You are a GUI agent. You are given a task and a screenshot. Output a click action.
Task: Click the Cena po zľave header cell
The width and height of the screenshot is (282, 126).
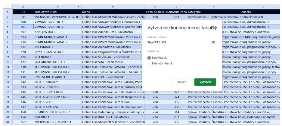[x=155, y=12]
